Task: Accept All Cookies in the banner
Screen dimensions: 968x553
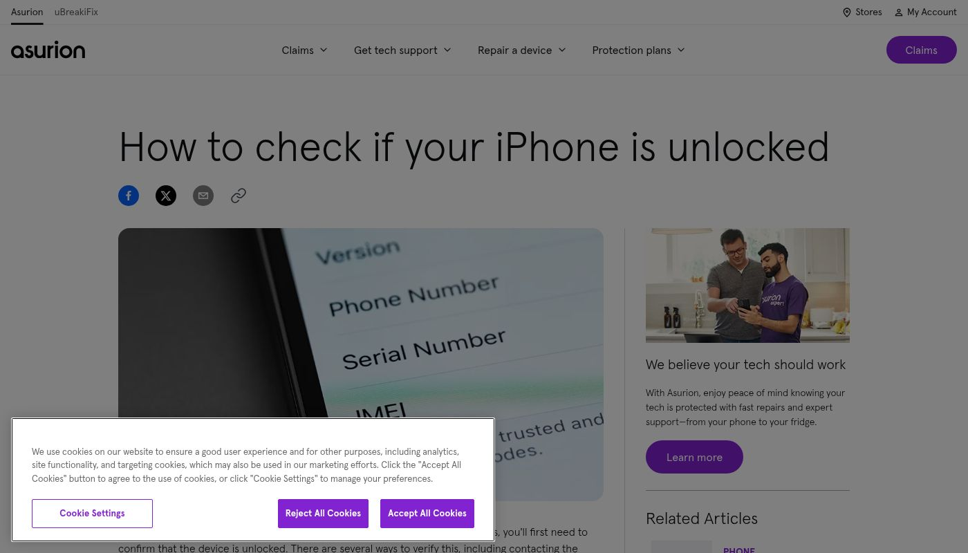Action: (427, 514)
